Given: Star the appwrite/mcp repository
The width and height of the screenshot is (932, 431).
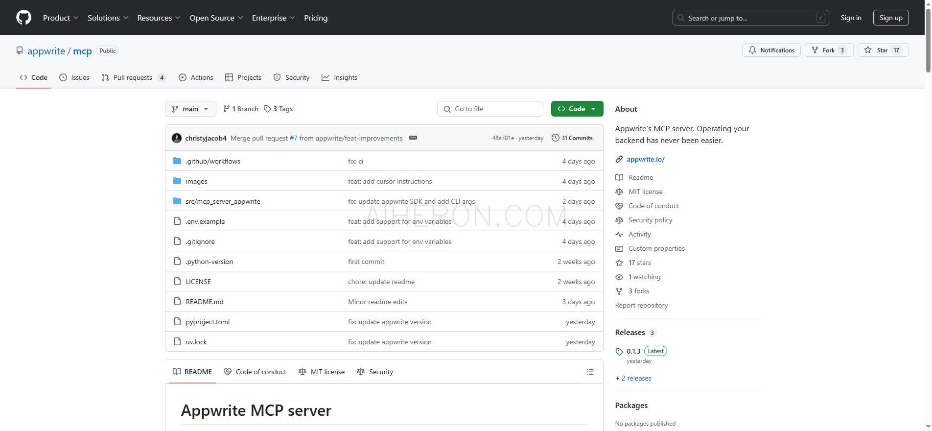Looking at the screenshot, I should (x=883, y=50).
